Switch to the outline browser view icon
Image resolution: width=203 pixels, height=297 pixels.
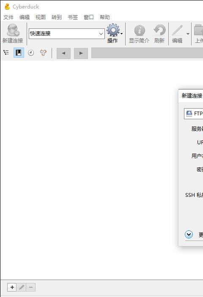tap(6, 53)
